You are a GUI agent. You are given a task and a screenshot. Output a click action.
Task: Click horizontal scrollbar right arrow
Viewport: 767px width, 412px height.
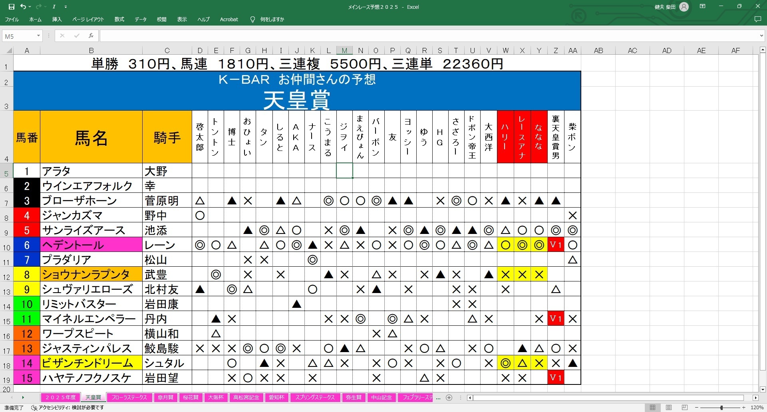coord(755,398)
